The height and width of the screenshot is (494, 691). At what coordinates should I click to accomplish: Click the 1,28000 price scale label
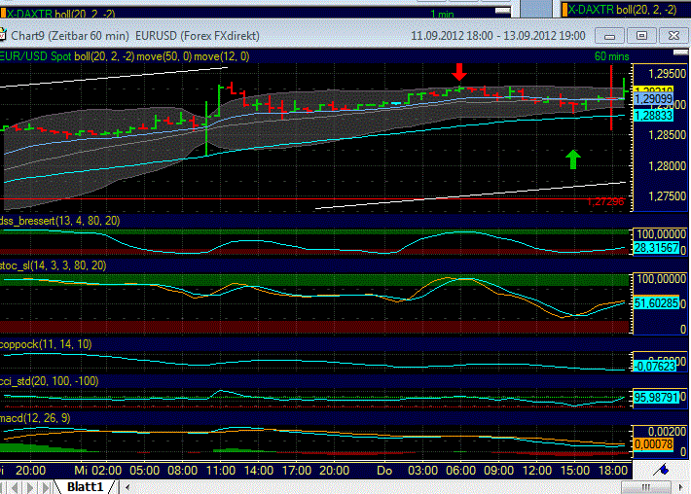pyautogui.click(x=668, y=166)
